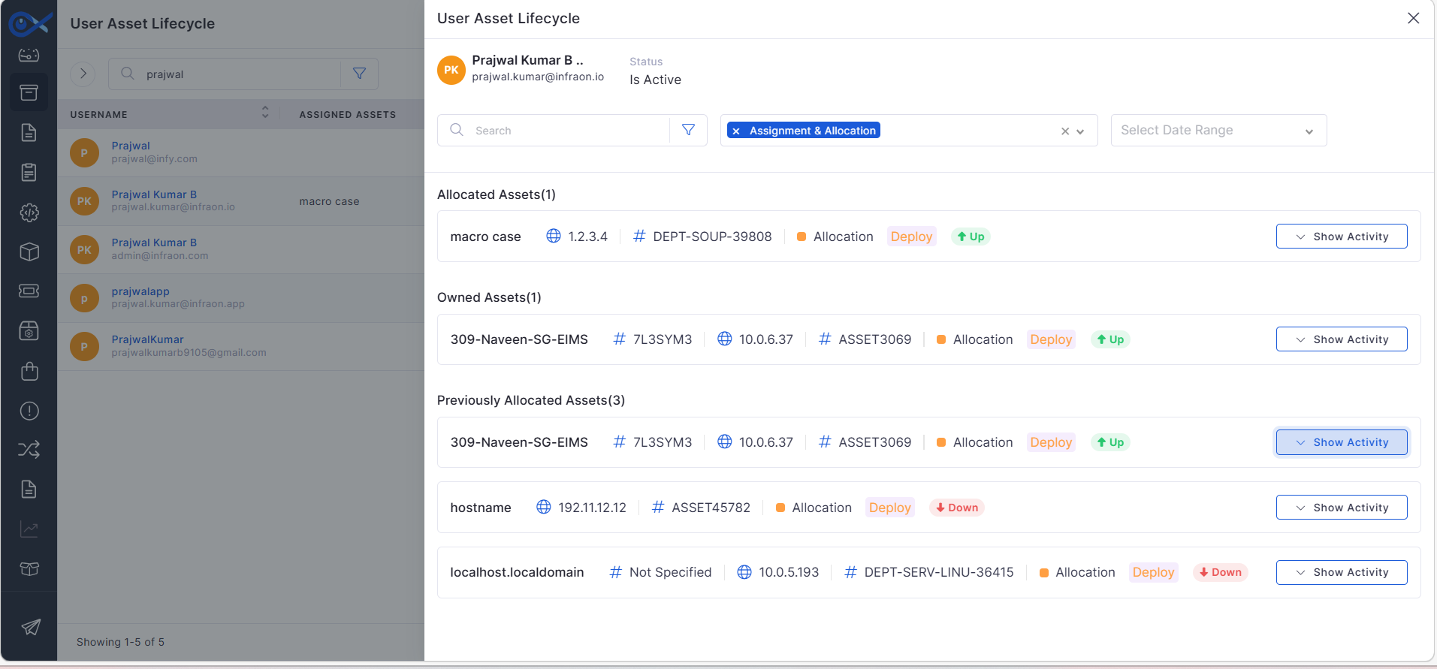Open Prajwal user link with infy.com email
This screenshot has height=669, width=1437.
tap(131, 146)
